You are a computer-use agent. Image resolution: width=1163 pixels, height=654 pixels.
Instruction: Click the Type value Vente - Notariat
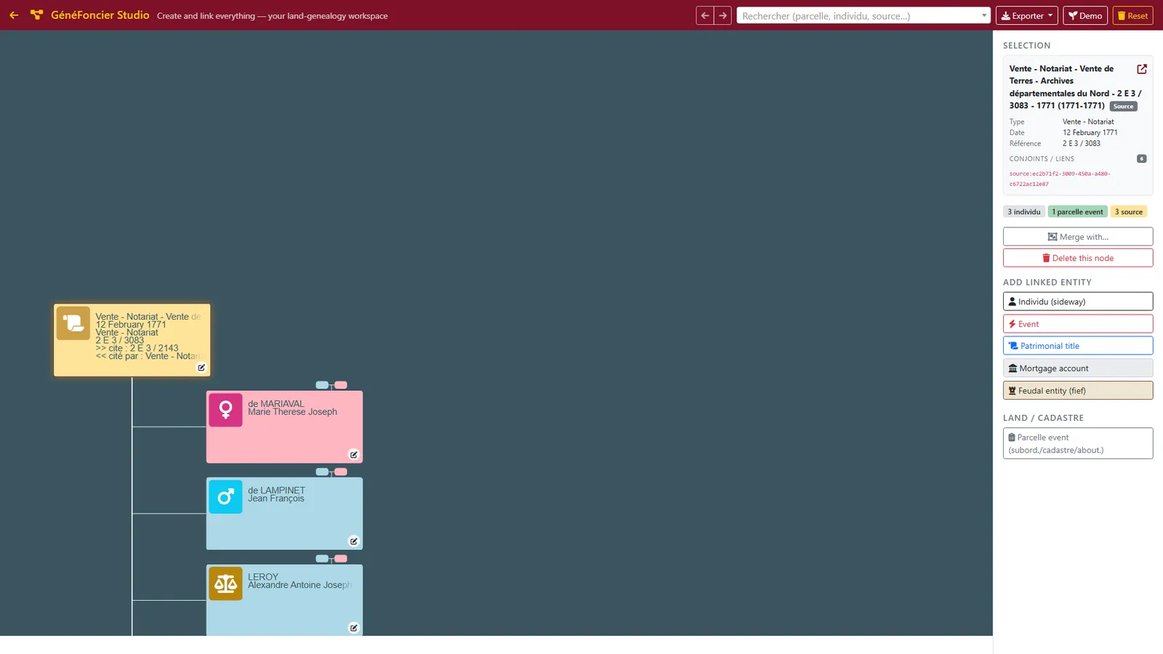coord(1088,122)
